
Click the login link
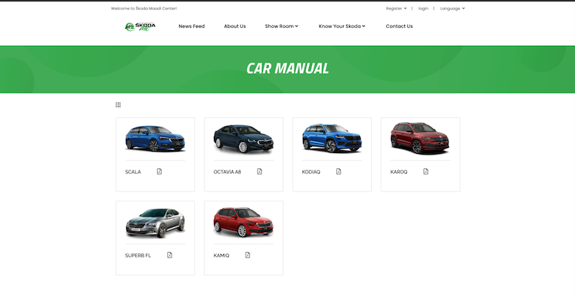tap(423, 8)
